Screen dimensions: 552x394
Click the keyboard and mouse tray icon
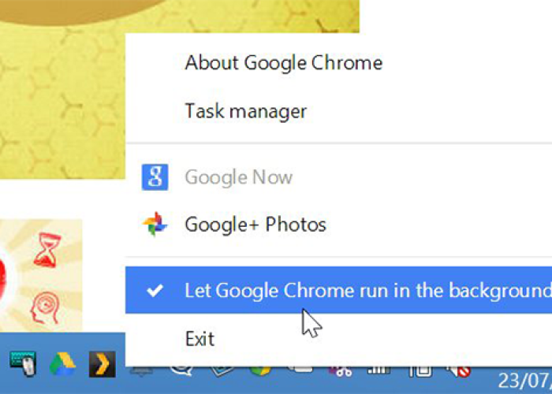click(23, 364)
